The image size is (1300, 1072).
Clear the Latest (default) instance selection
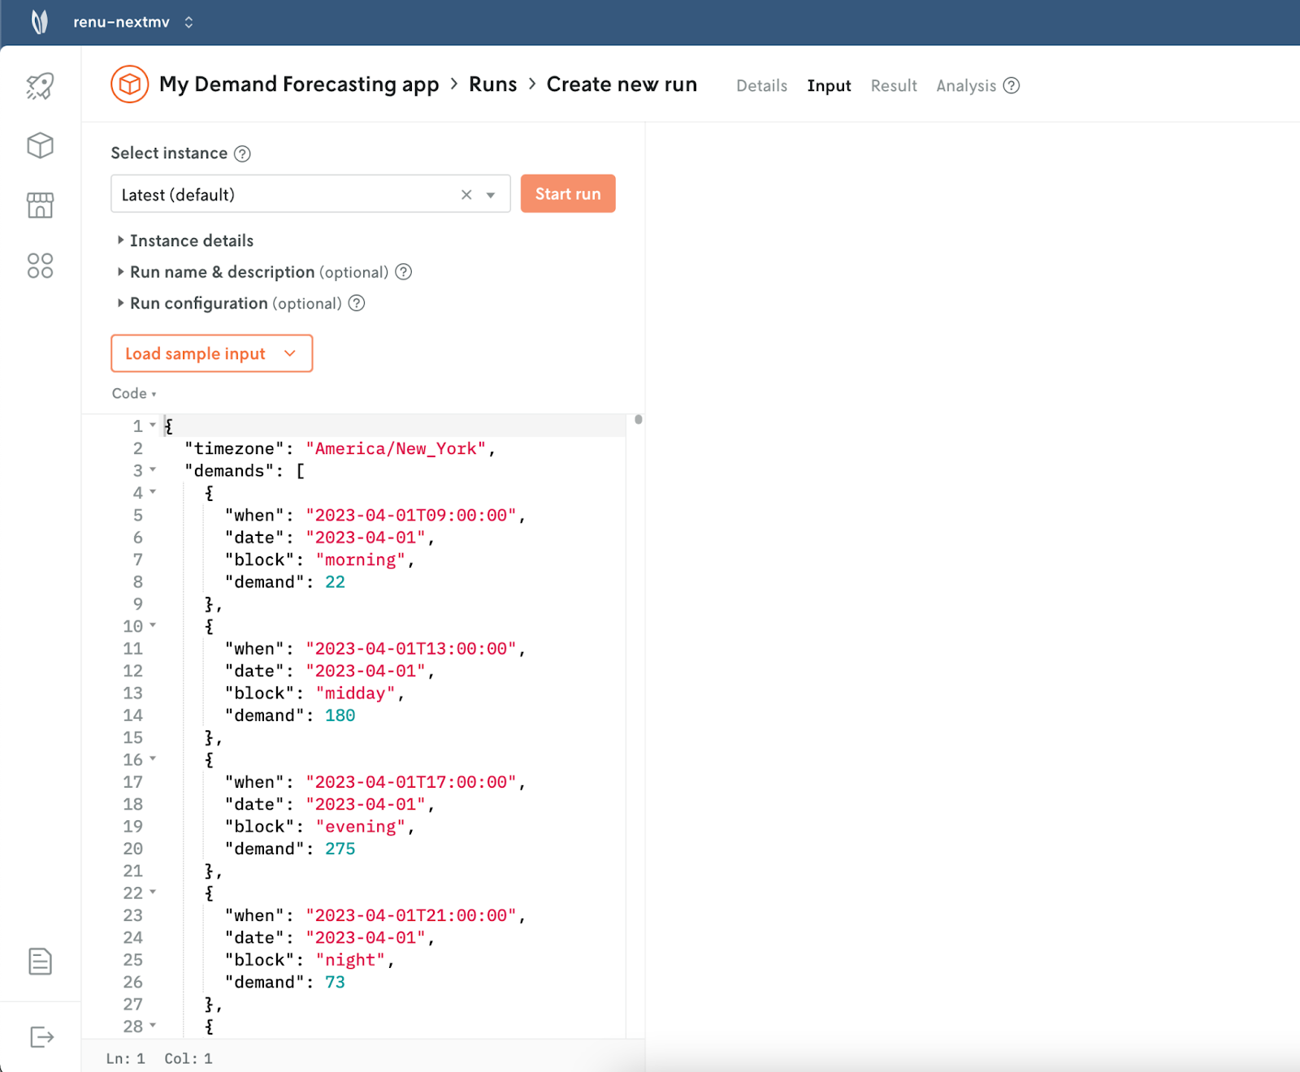(x=466, y=195)
